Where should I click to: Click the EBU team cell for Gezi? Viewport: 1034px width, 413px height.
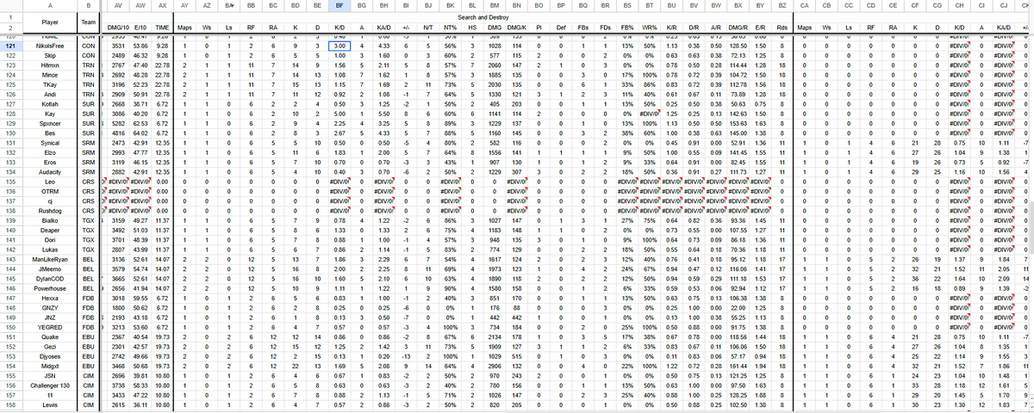[87, 345]
